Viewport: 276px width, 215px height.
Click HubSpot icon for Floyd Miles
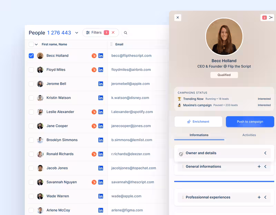[x=94, y=70]
